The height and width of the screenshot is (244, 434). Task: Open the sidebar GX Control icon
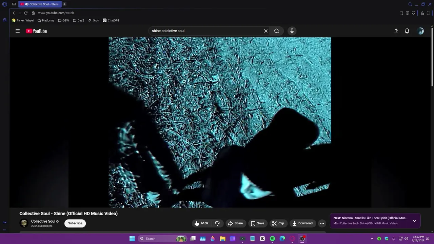click(x=4, y=222)
